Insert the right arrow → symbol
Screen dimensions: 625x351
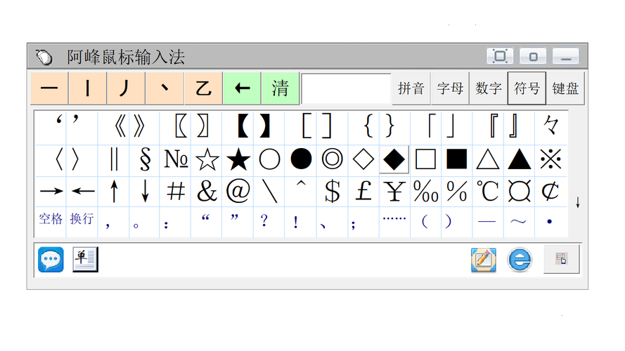pyautogui.click(x=51, y=192)
